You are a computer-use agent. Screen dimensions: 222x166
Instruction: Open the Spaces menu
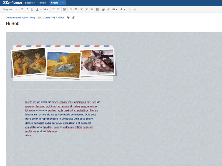pos(30,3)
